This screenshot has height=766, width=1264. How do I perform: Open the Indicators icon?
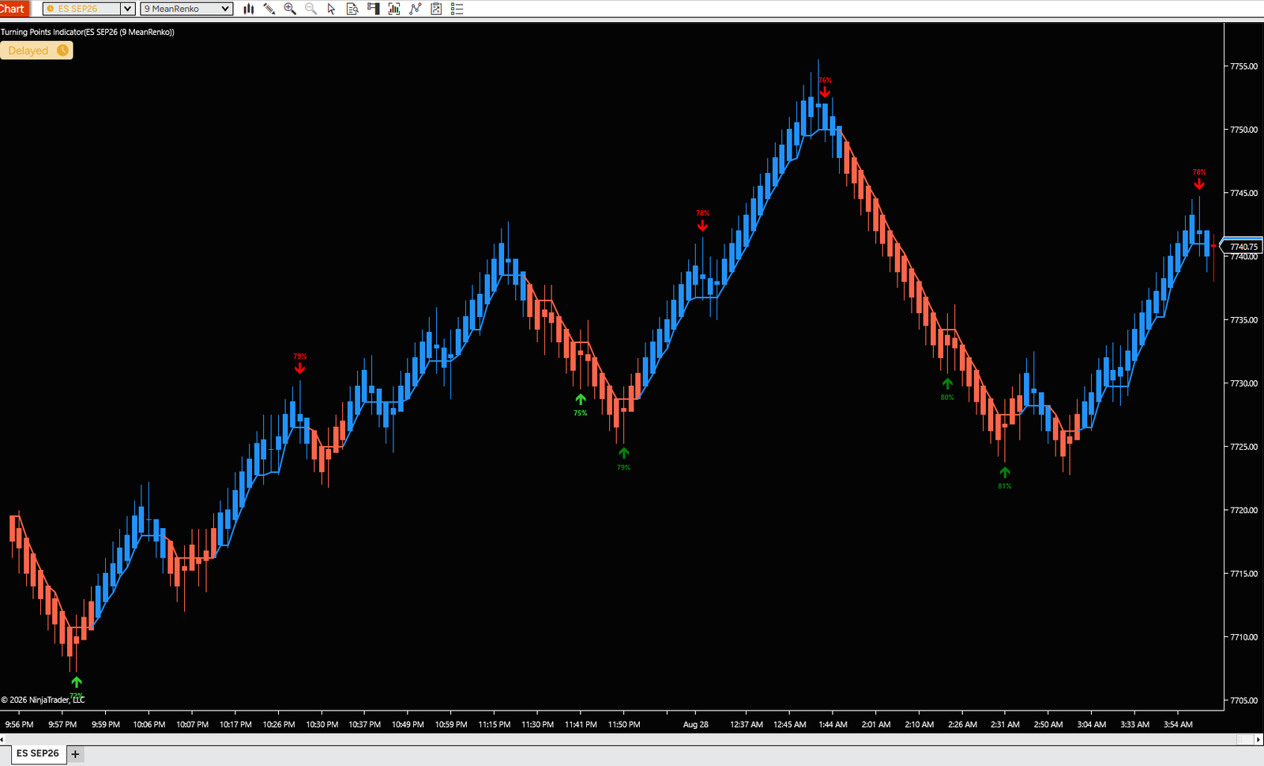[x=394, y=9]
